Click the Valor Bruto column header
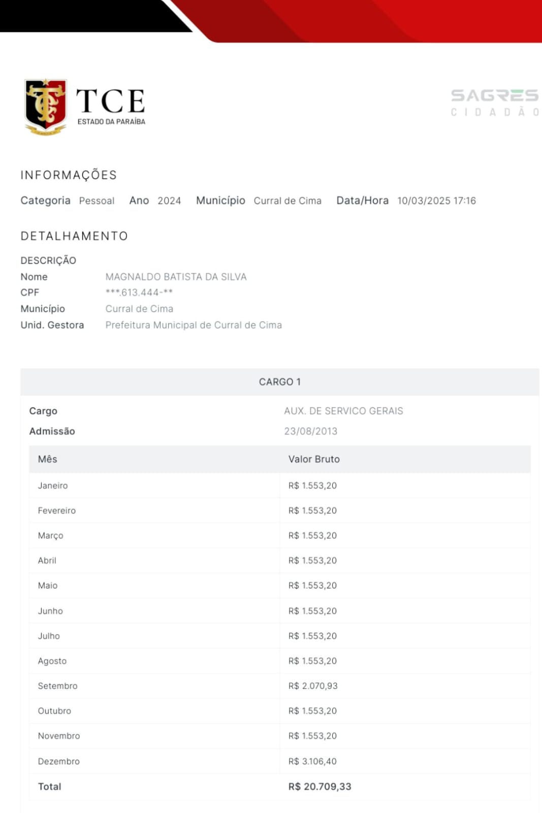The image size is (542, 813). (x=314, y=459)
